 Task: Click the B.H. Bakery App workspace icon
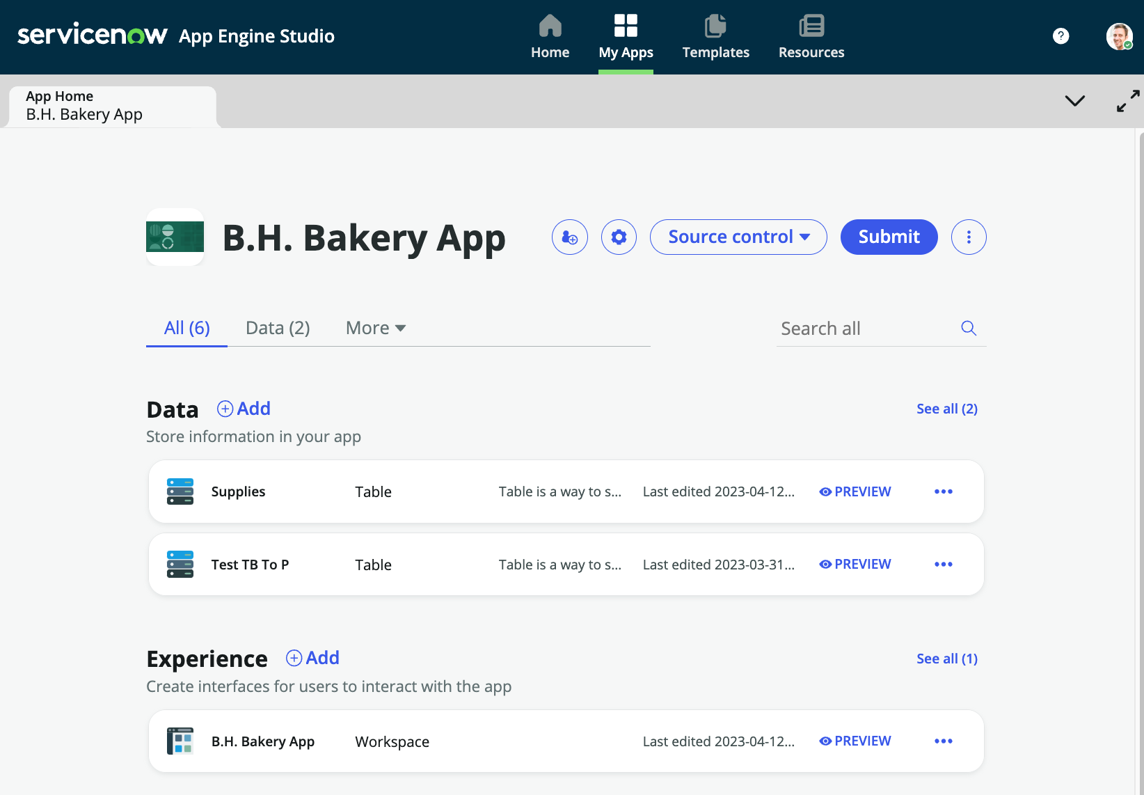(x=180, y=741)
